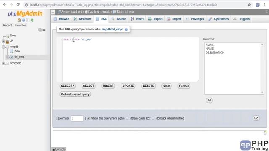Format the SQL query
The height and width of the screenshot is (151, 269).
click(x=184, y=86)
